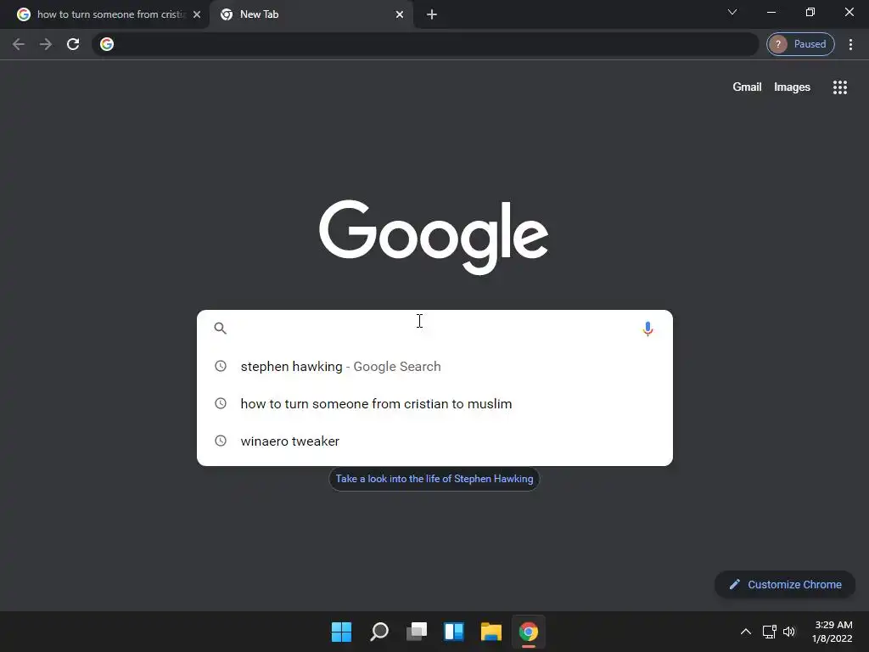Click Chrome icon on taskbar
This screenshot has height=652, width=869.
pos(528,632)
